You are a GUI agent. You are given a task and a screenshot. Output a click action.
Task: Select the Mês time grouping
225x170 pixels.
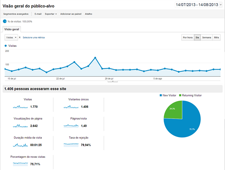(x=216, y=38)
